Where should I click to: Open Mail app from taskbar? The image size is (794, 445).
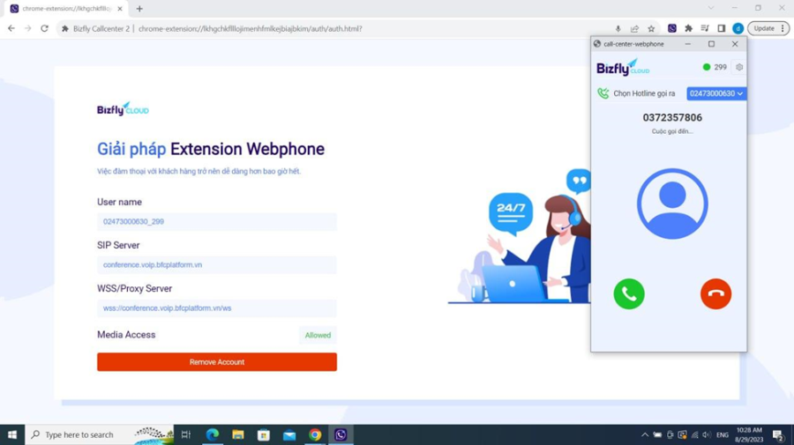pos(289,435)
